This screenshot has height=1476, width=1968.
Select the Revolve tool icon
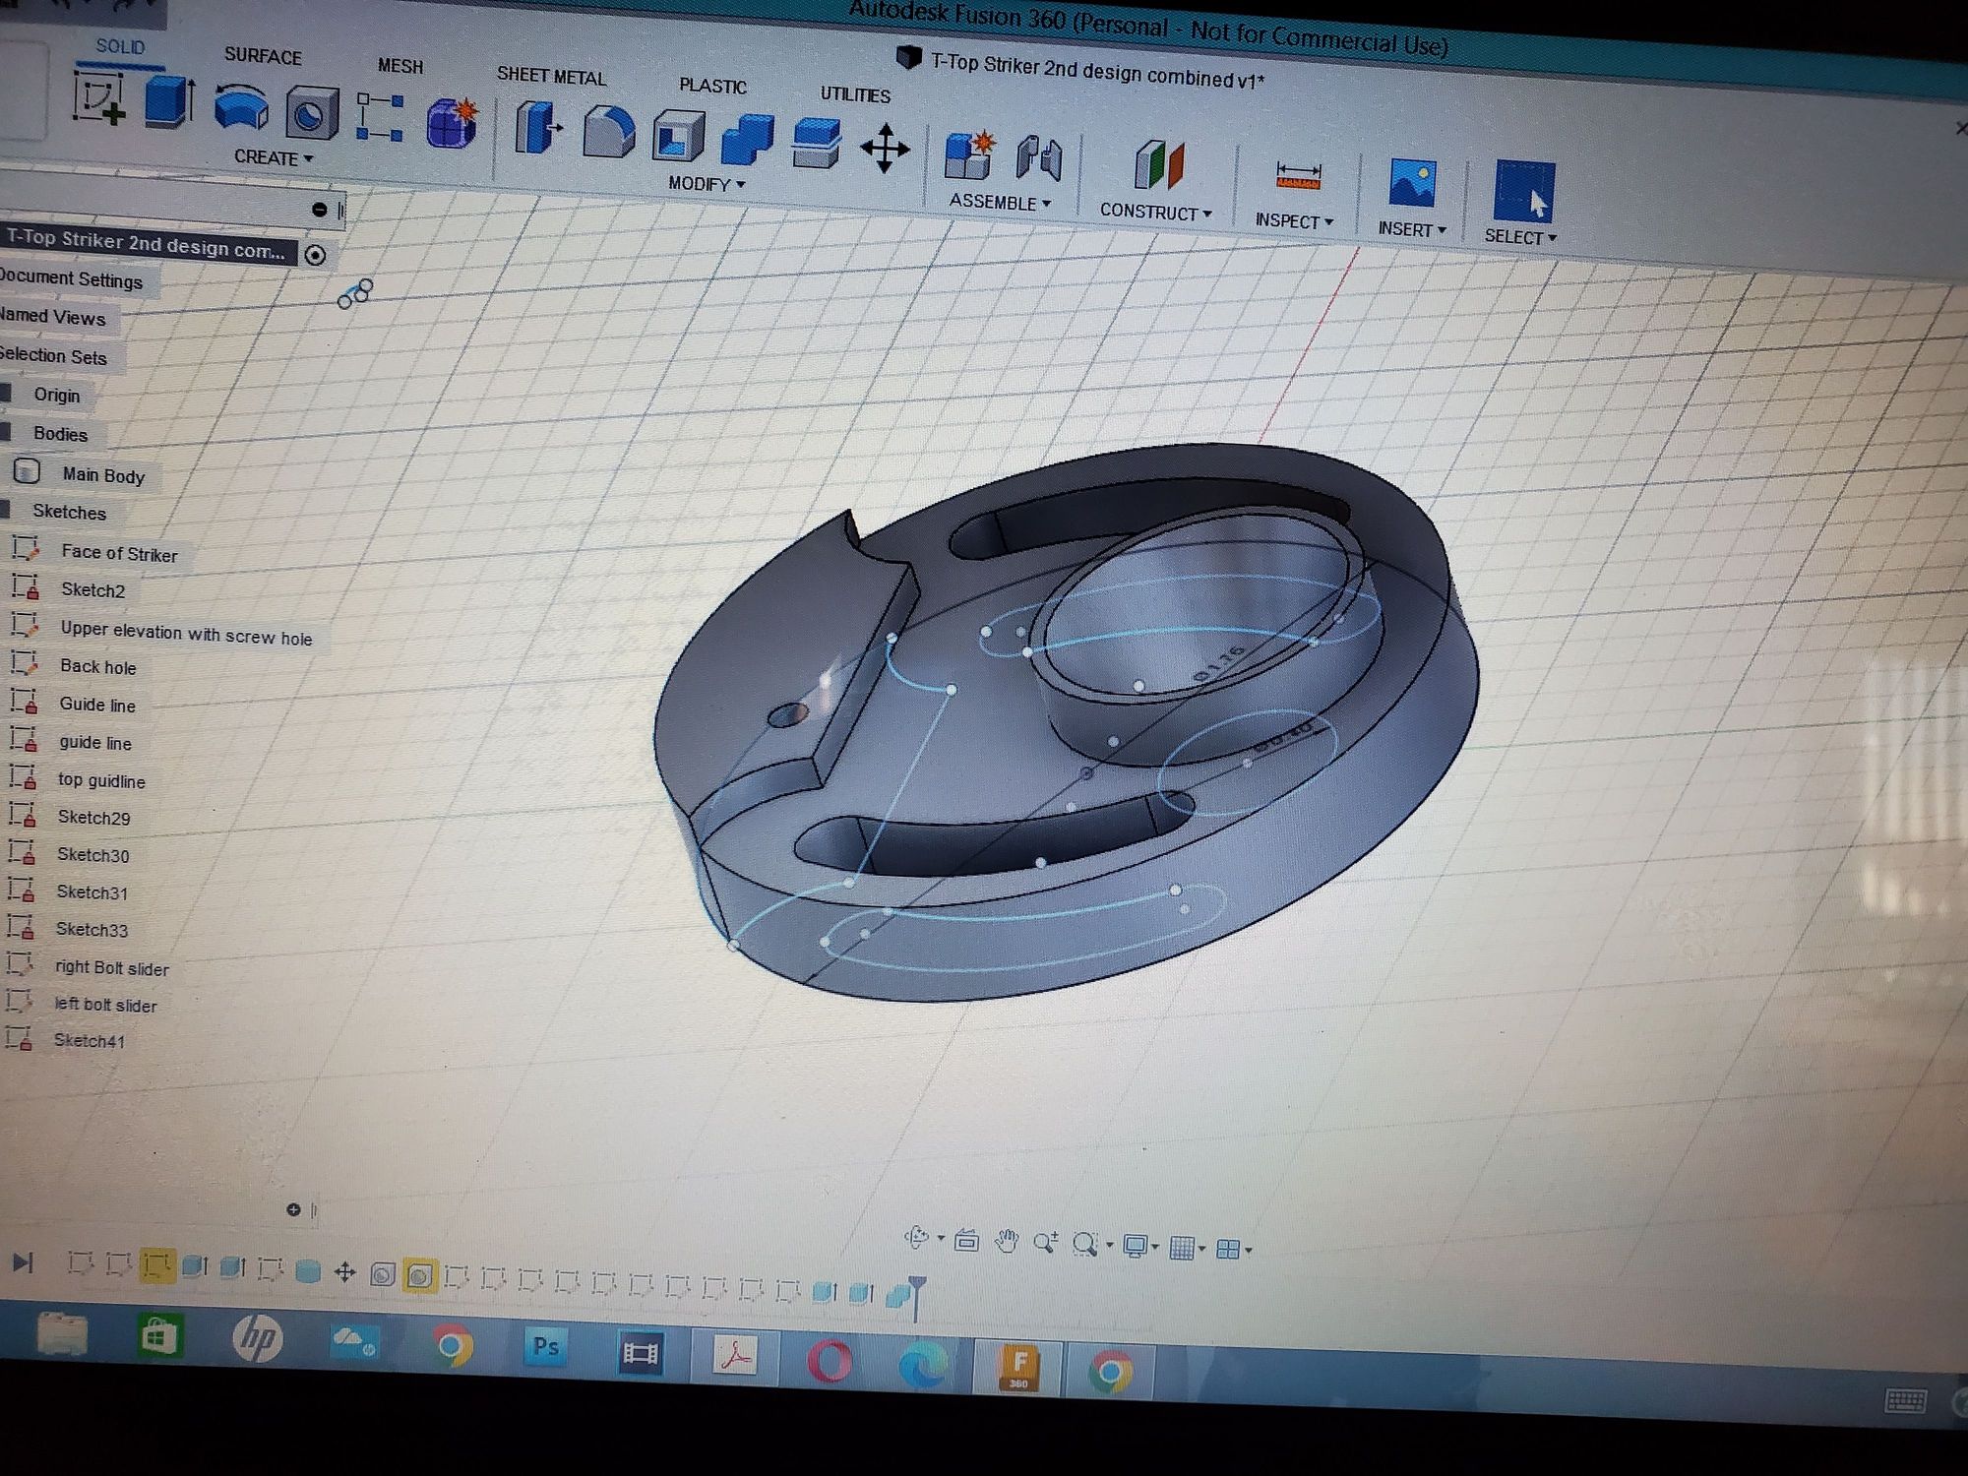point(241,108)
